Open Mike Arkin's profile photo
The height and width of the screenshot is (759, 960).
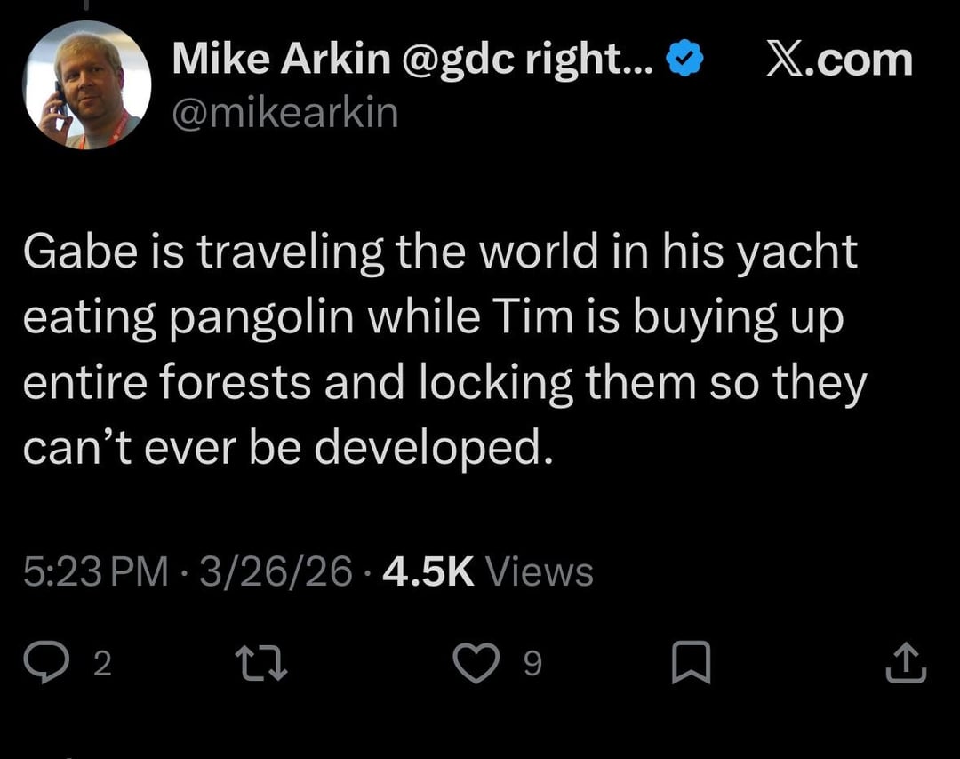(86, 84)
